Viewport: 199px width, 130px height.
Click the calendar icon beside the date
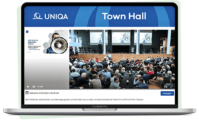pos(27,93)
